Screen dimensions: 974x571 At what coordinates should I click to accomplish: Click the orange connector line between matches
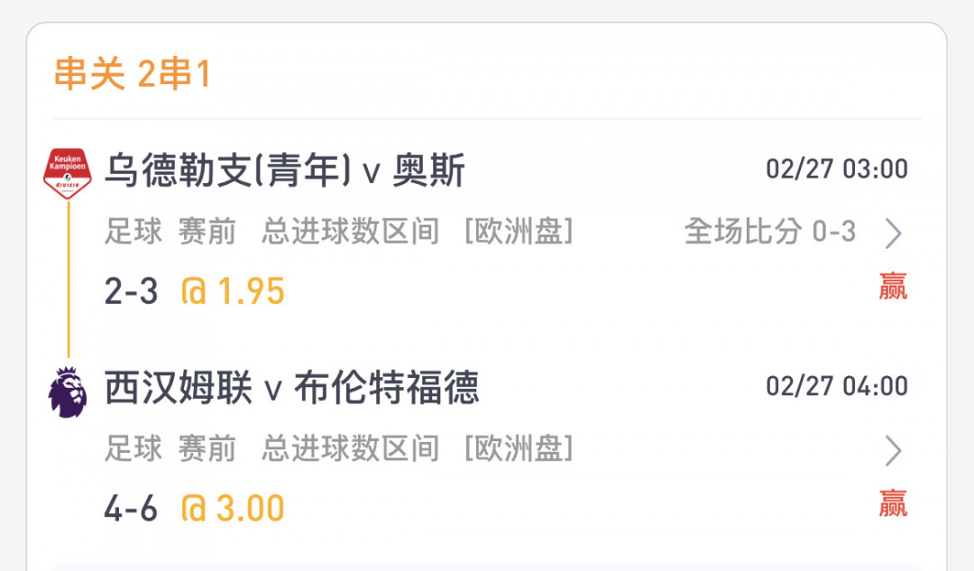(69, 279)
